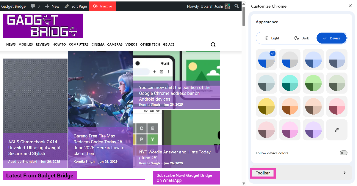Screen dimensions: 357x186
Task: Select the grey-teal color theme
Action: click(266, 83)
